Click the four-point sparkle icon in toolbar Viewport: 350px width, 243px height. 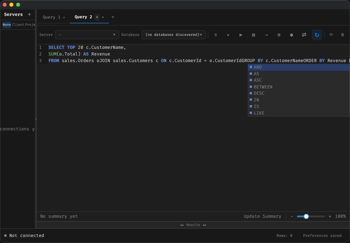(228, 35)
